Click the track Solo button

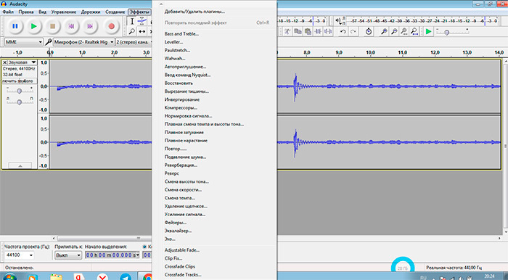pyautogui.click(x=28, y=81)
